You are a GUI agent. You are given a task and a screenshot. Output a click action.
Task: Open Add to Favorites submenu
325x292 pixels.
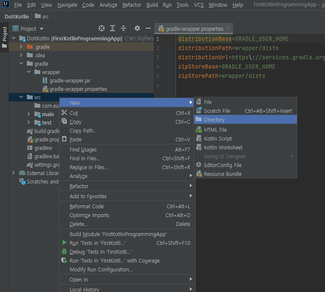tap(127, 196)
